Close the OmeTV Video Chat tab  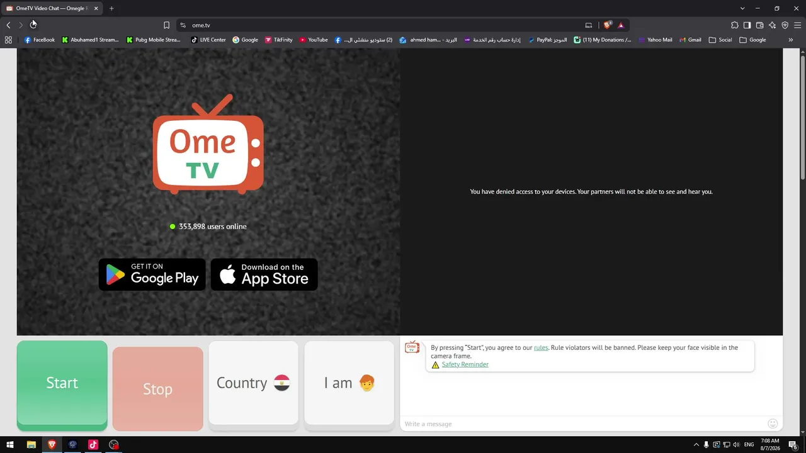[x=96, y=8]
